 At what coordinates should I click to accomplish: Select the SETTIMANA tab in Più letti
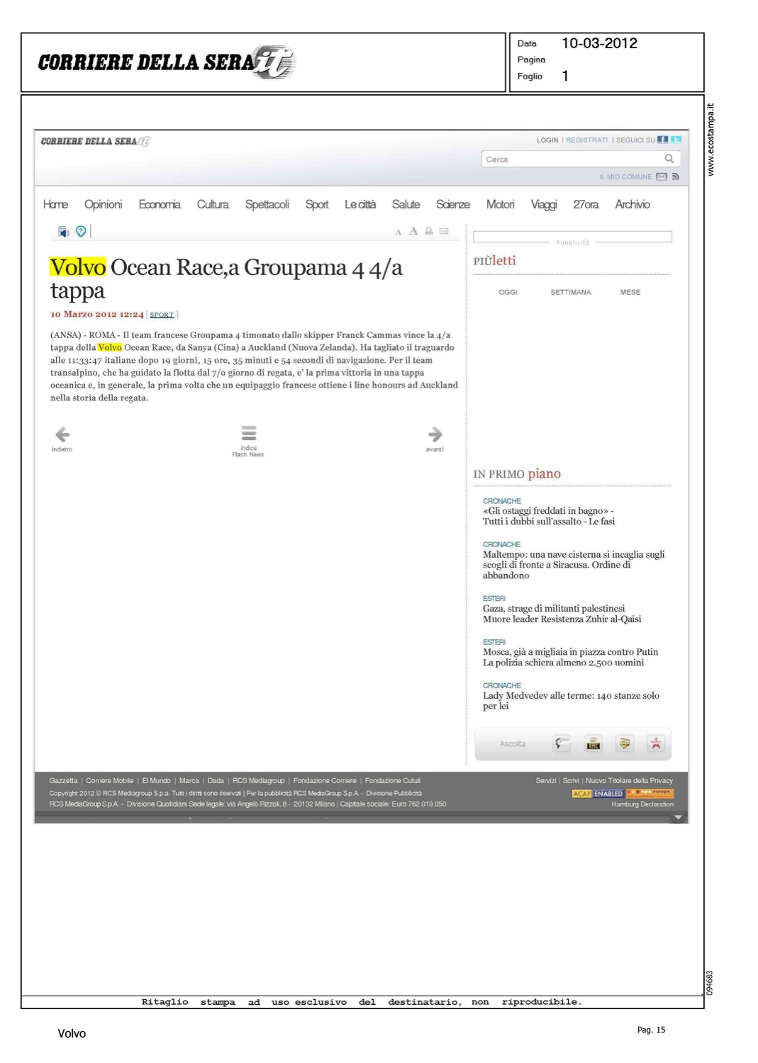pos(570,292)
